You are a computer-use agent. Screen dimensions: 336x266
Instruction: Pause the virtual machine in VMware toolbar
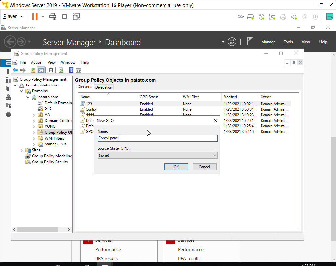coord(35,16)
